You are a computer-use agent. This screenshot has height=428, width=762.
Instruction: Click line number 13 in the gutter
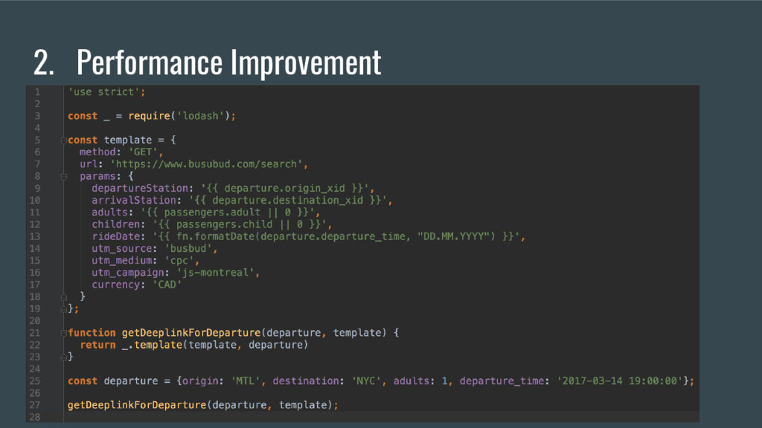35,237
